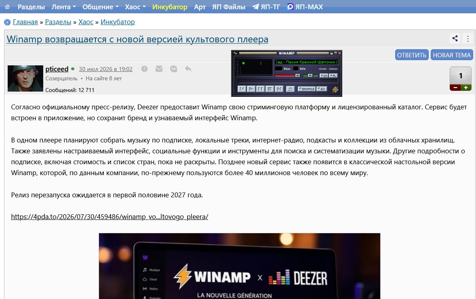Click the Winamp lightning logo icon
Screen dimensions: 476x299
point(335,89)
